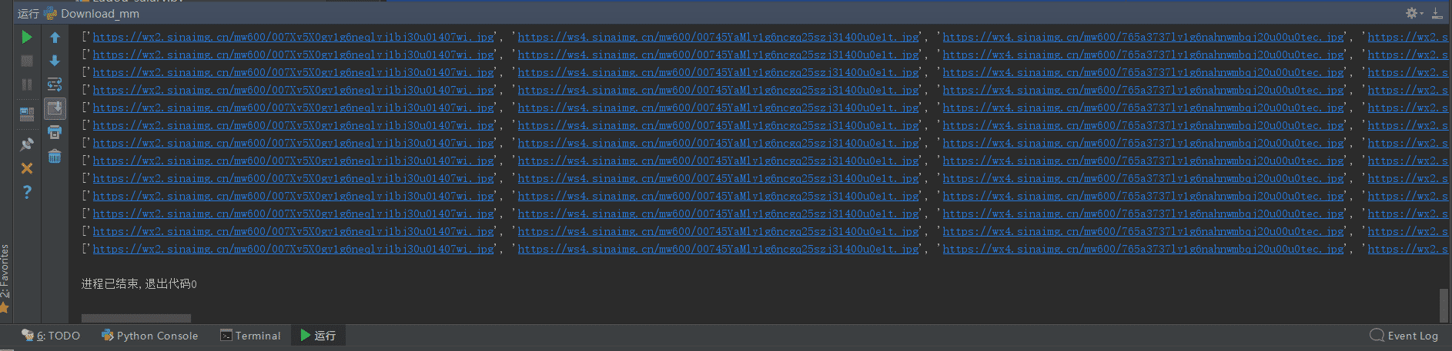Screen dimensions: 1452x351
Task: Toggle soft-wrap for console output
Action: click(55, 84)
